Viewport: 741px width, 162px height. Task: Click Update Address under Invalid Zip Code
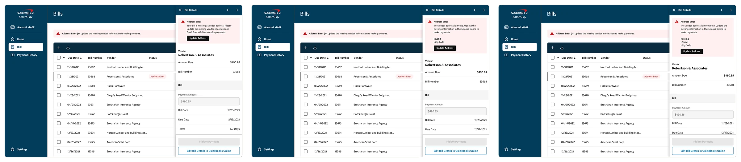point(445,48)
